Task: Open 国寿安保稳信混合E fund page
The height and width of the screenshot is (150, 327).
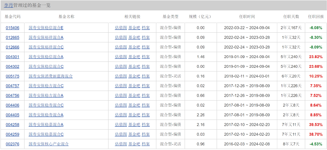Action: pos(46,28)
